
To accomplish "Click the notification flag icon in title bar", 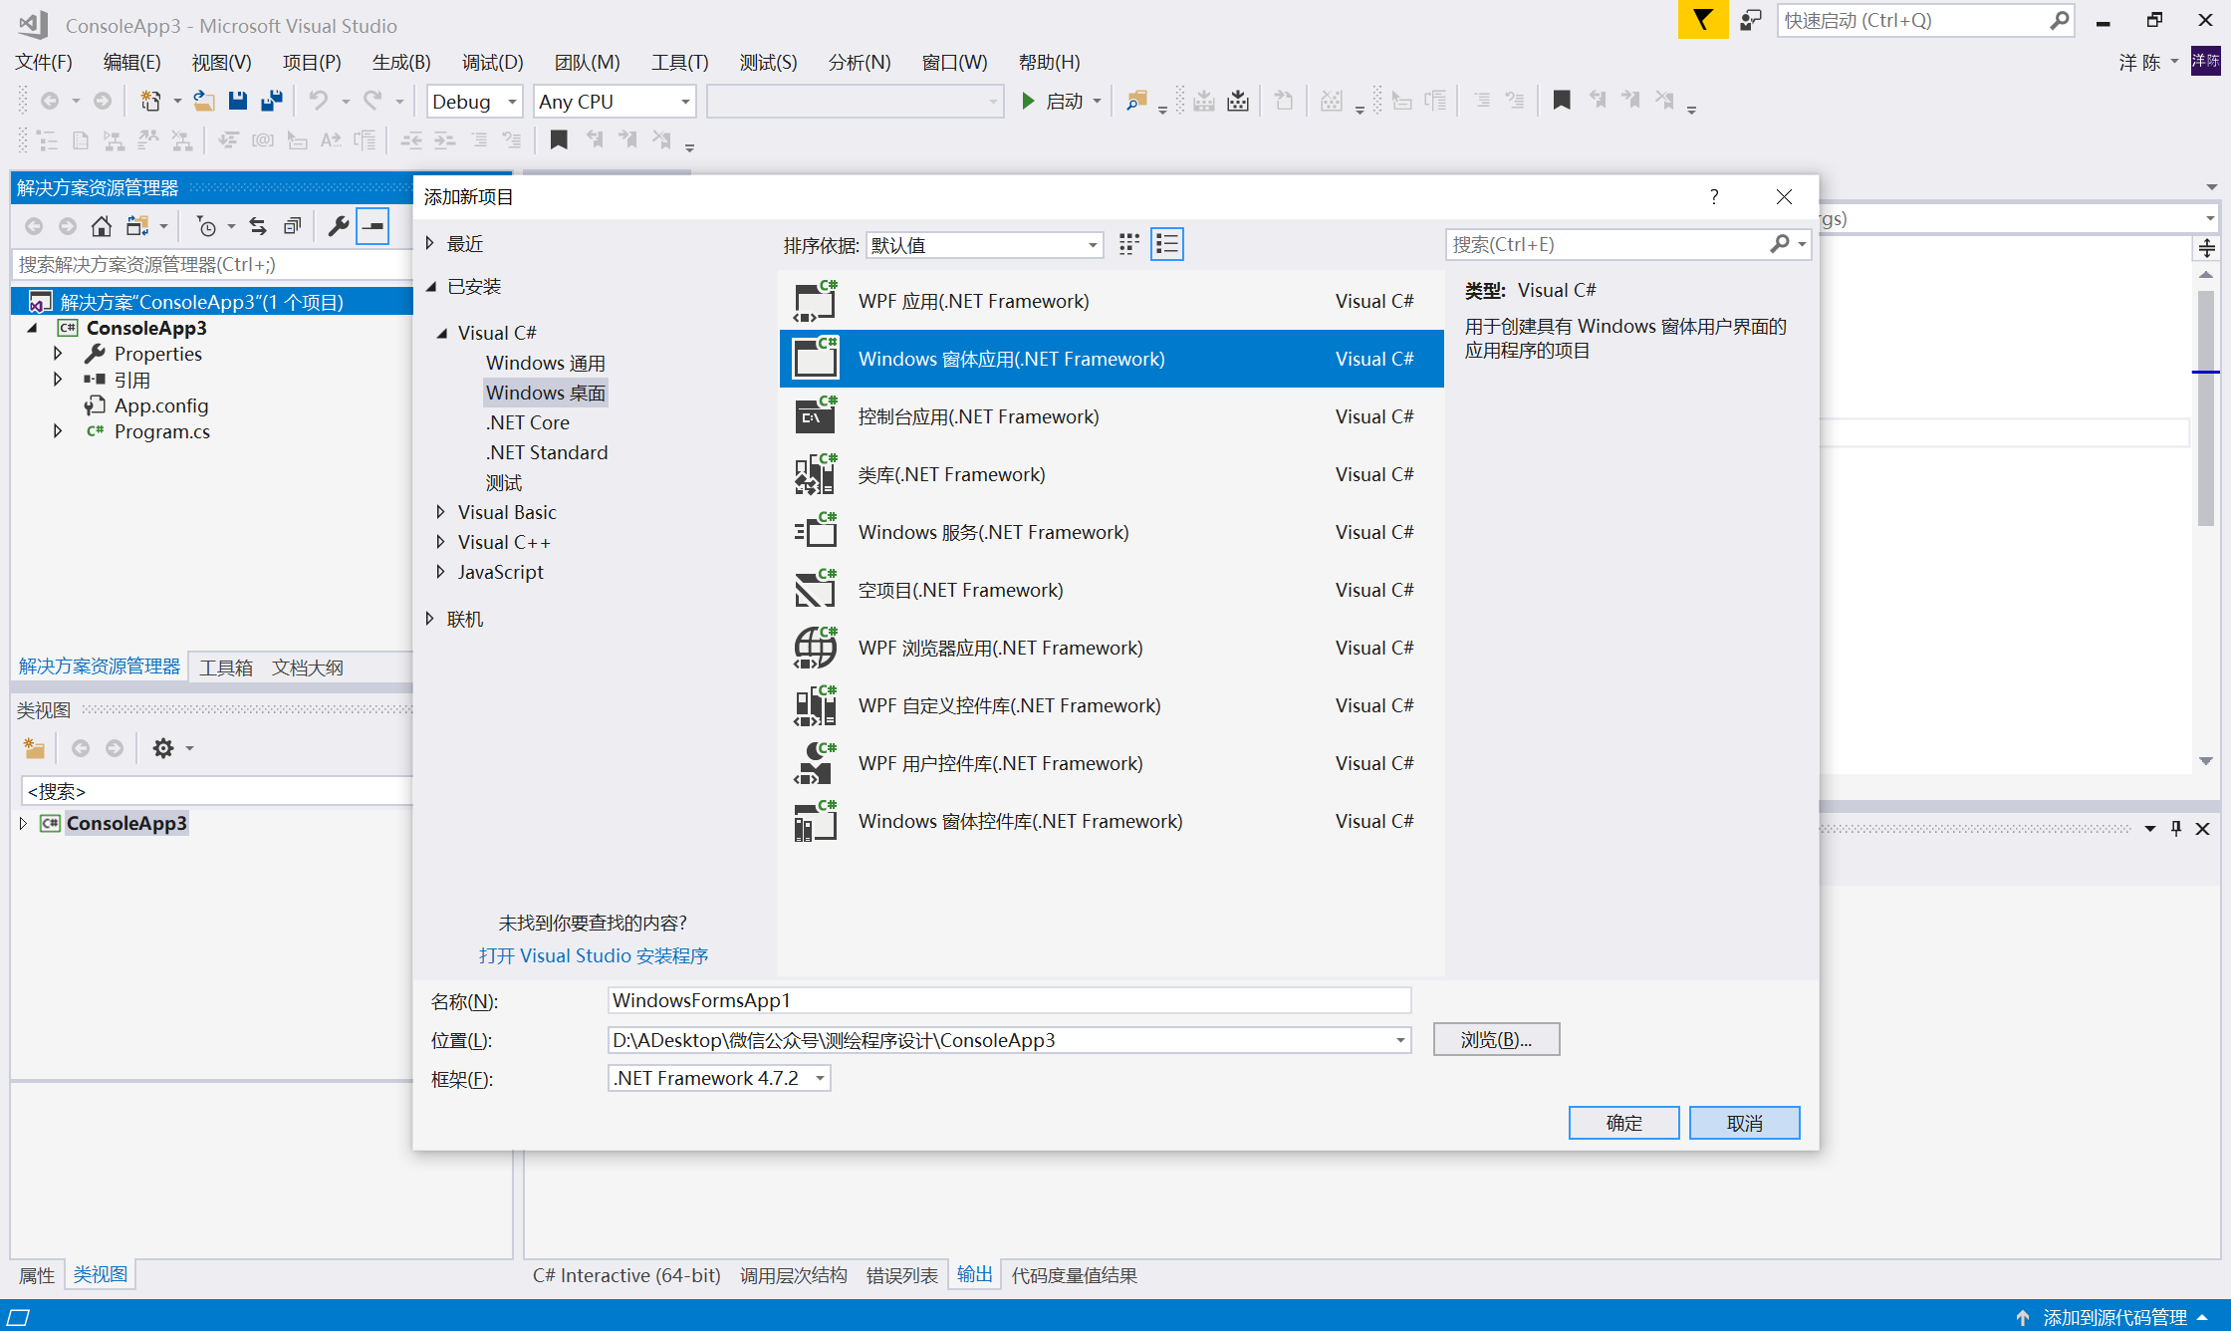I will [1702, 20].
